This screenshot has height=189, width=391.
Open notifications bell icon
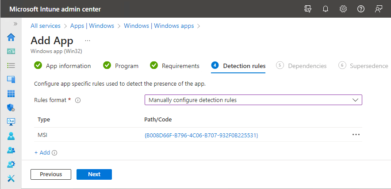[326, 9]
